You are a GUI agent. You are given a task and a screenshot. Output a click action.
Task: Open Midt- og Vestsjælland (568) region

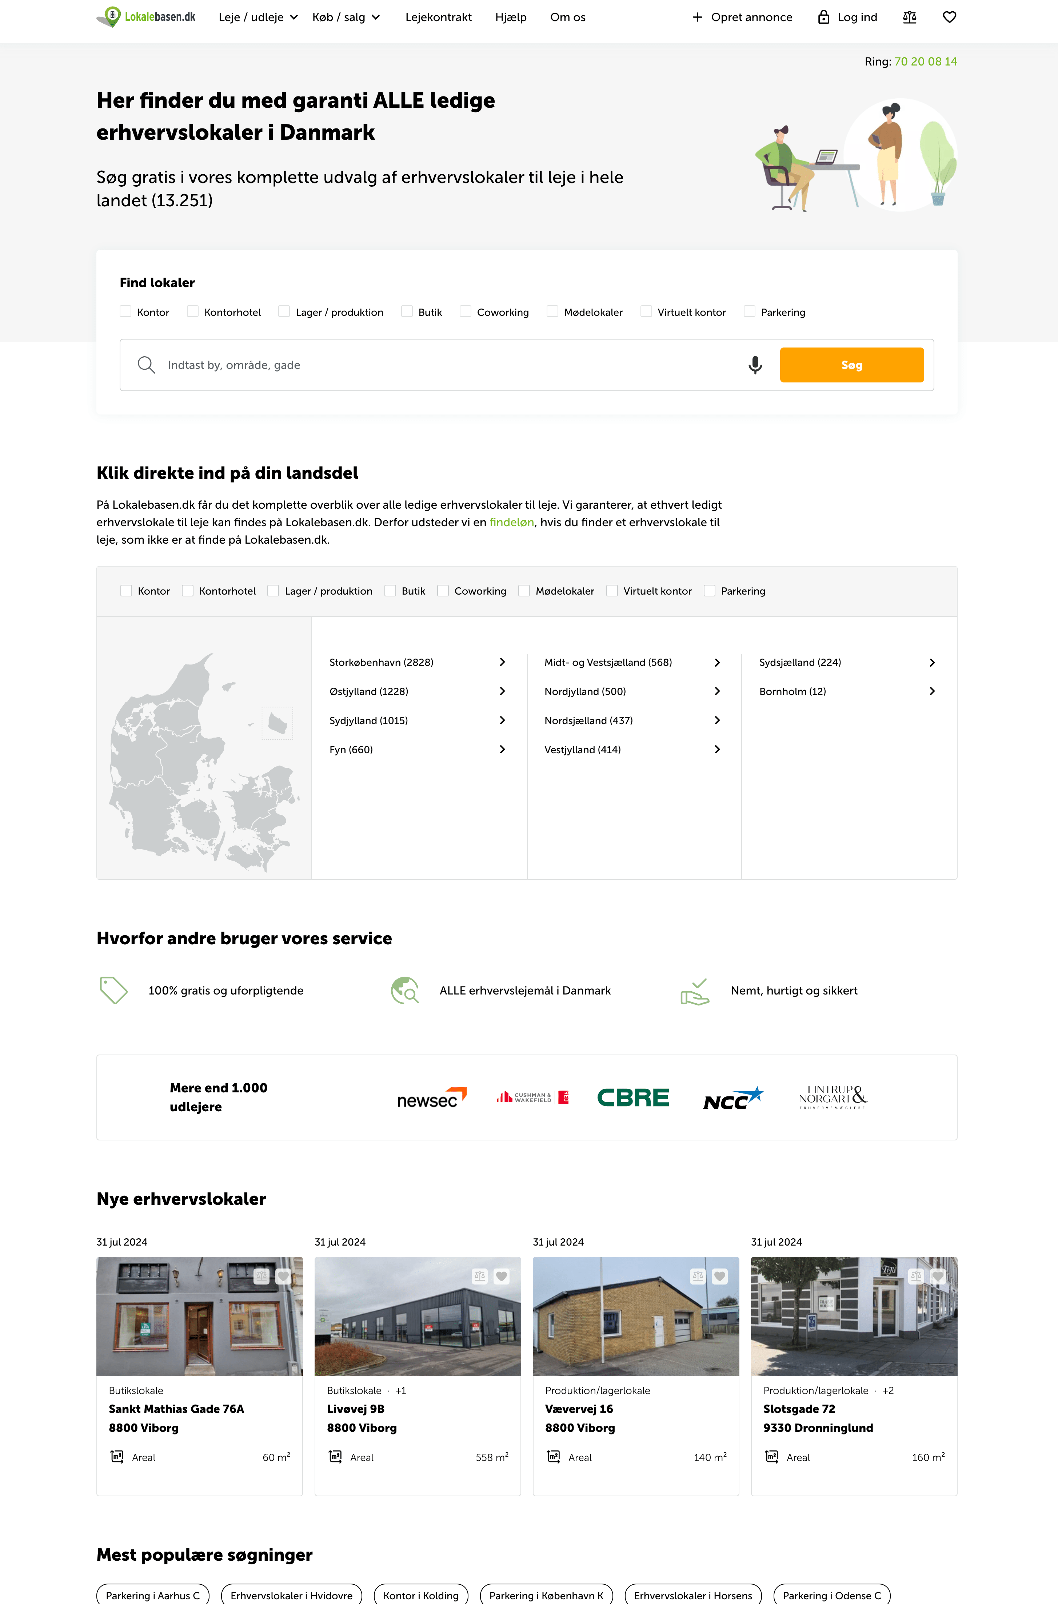(x=633, y=662)
